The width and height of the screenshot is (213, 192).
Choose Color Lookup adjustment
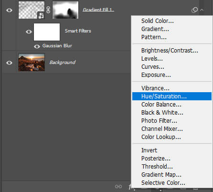pos(172,137)
